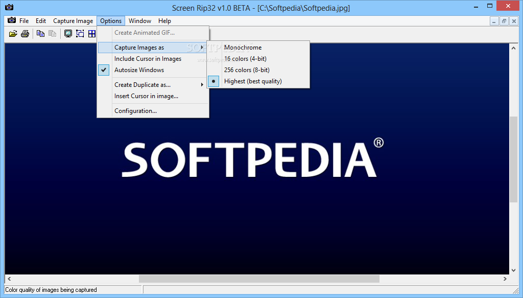
Task: Click the horizontal scrollbar thumb
Action: (x=259, y=279)
